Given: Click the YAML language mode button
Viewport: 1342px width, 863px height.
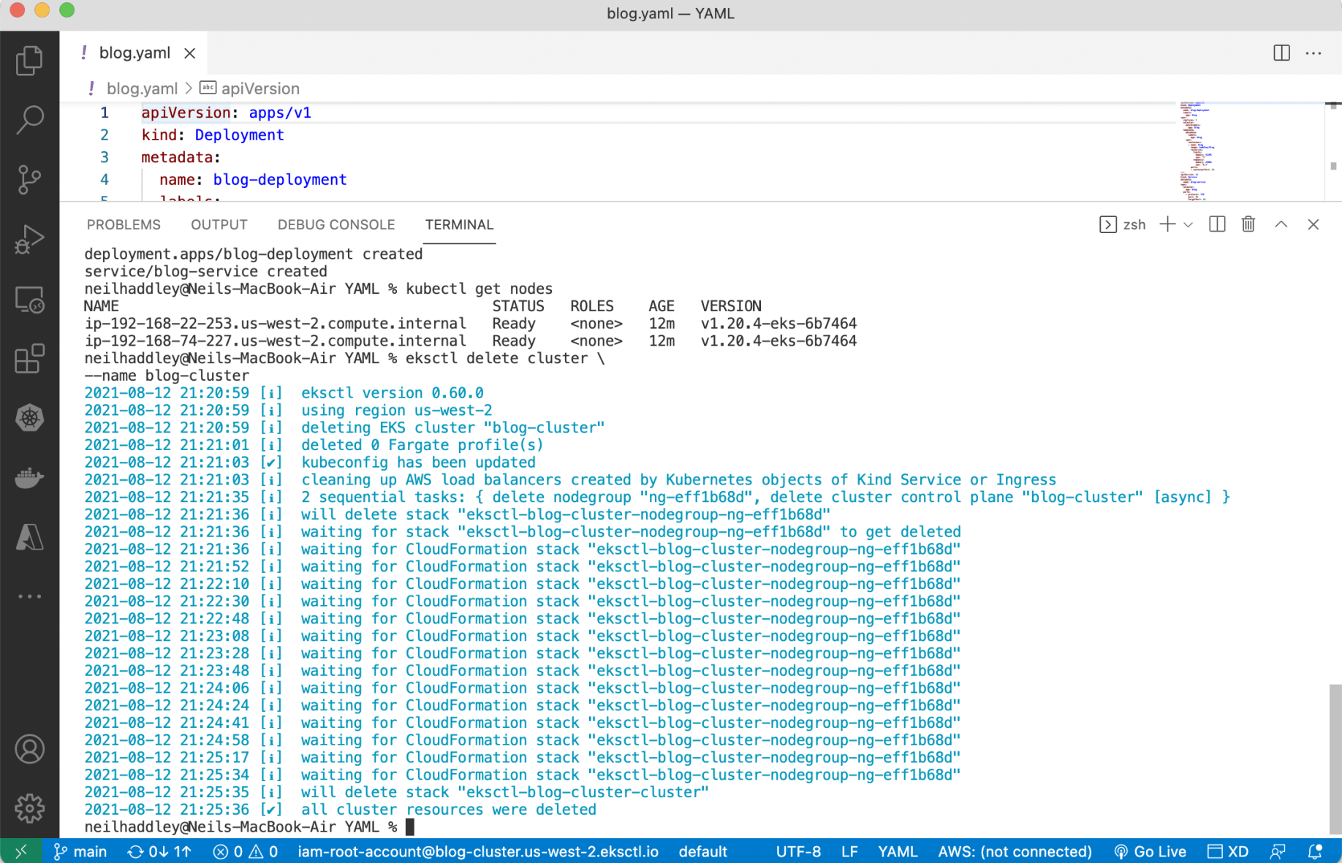Looking at the screenshot, I should click(897, 851).
